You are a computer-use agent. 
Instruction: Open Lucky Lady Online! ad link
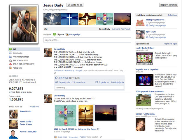145,48
